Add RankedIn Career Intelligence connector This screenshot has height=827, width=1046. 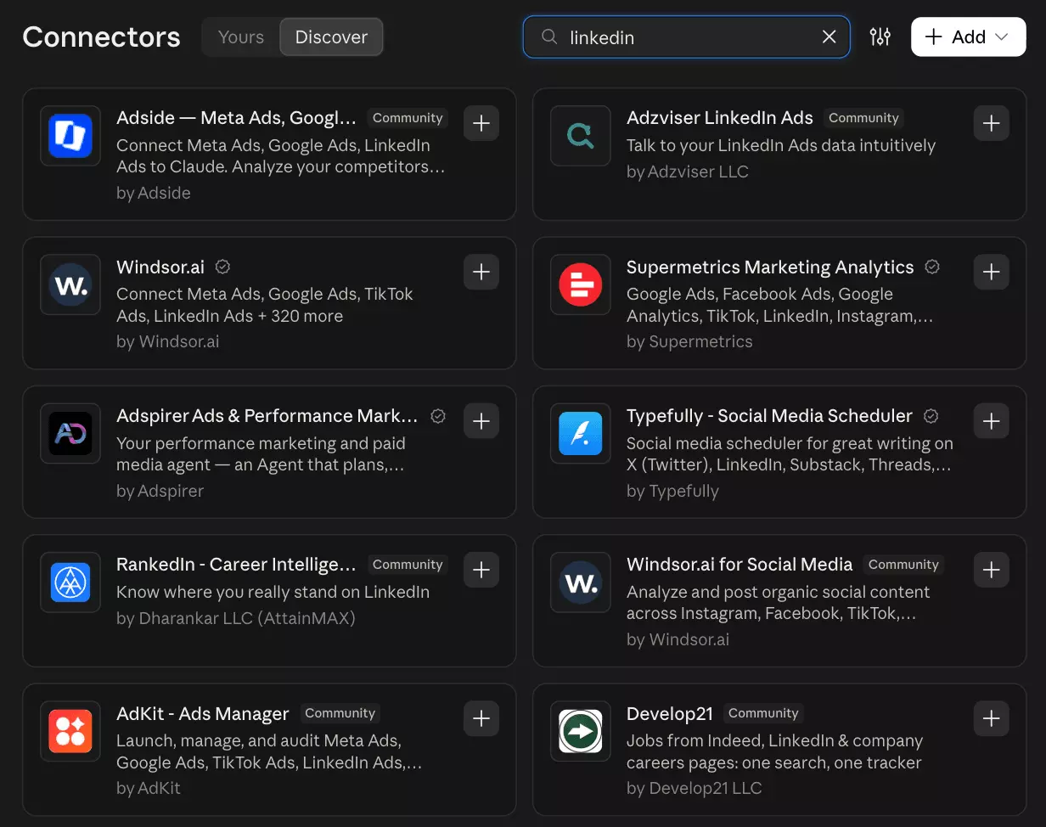click(x=481, y=570)
